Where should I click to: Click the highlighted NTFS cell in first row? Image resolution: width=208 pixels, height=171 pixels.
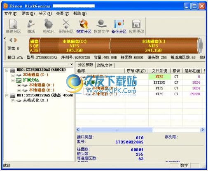tap(159, 77)
